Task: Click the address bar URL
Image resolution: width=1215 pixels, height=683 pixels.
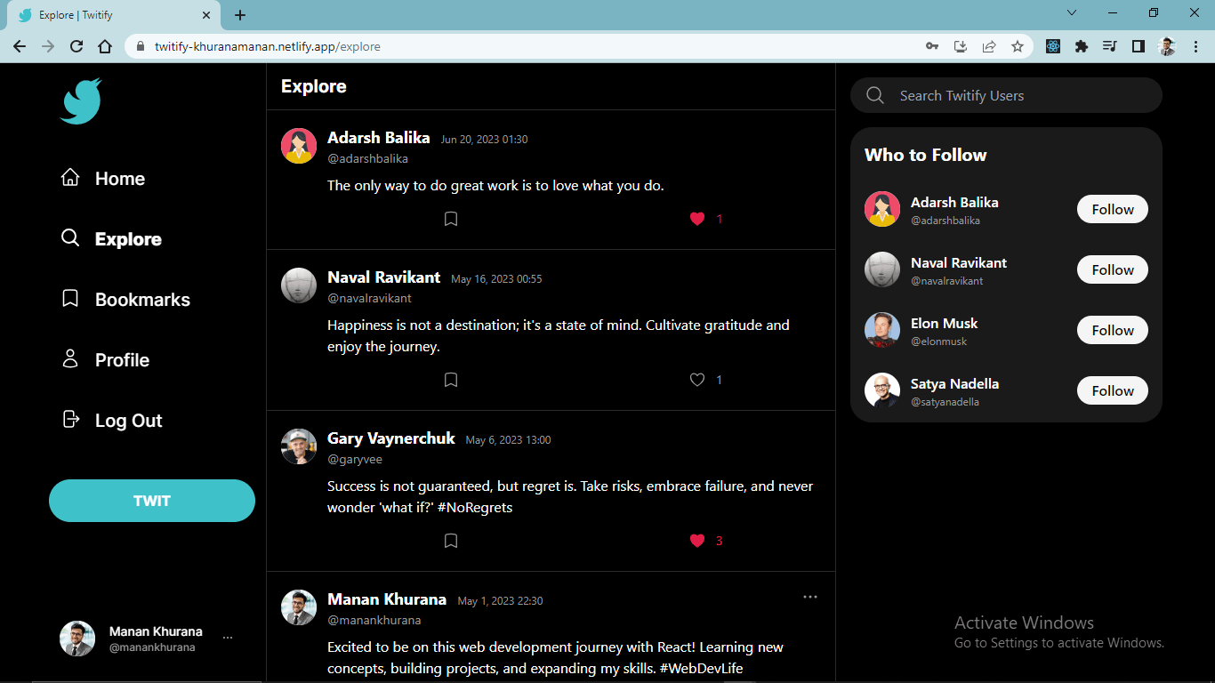Action: pos(268,46)
